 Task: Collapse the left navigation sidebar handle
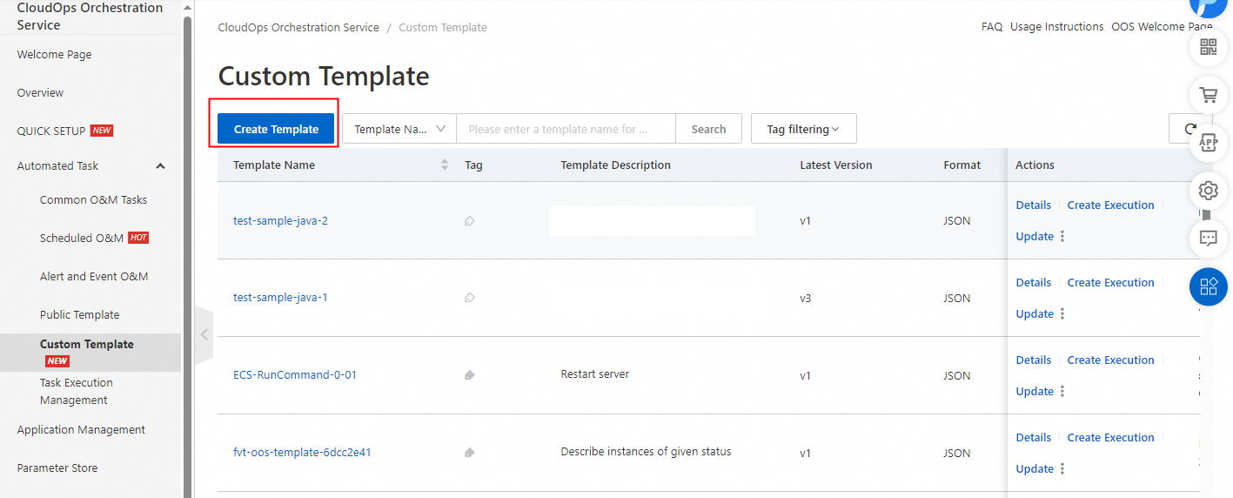204,334
